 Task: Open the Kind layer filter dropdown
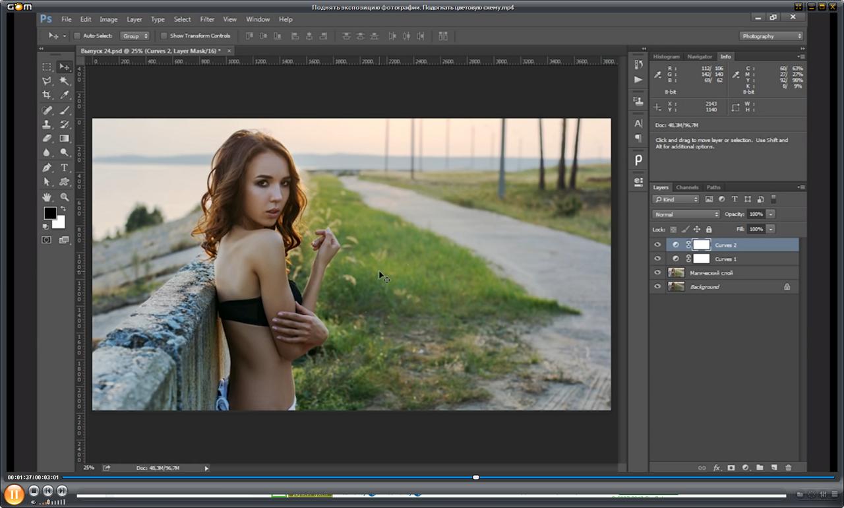676,199
